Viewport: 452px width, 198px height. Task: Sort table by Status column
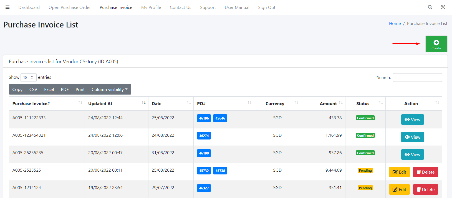coord(381,103)
